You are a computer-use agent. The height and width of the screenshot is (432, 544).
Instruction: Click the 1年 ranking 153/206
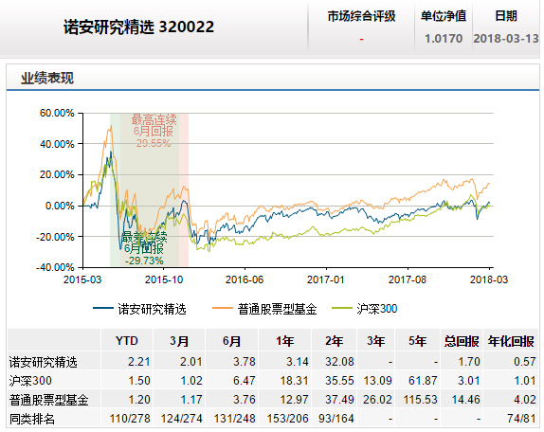287,419
